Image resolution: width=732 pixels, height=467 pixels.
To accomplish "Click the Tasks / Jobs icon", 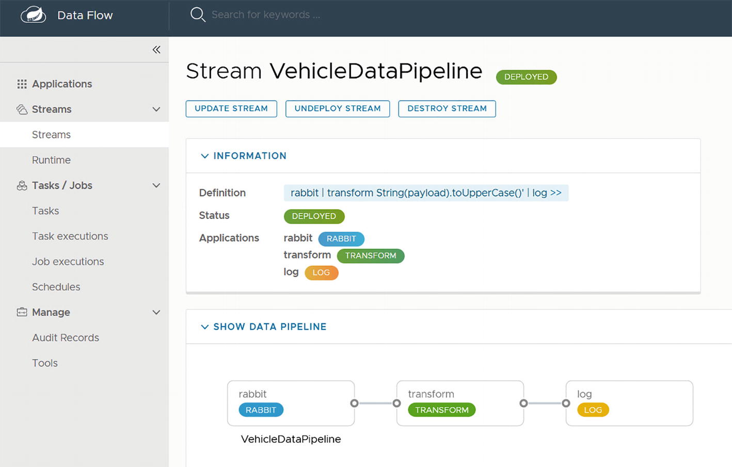I will tap(22, 186).
